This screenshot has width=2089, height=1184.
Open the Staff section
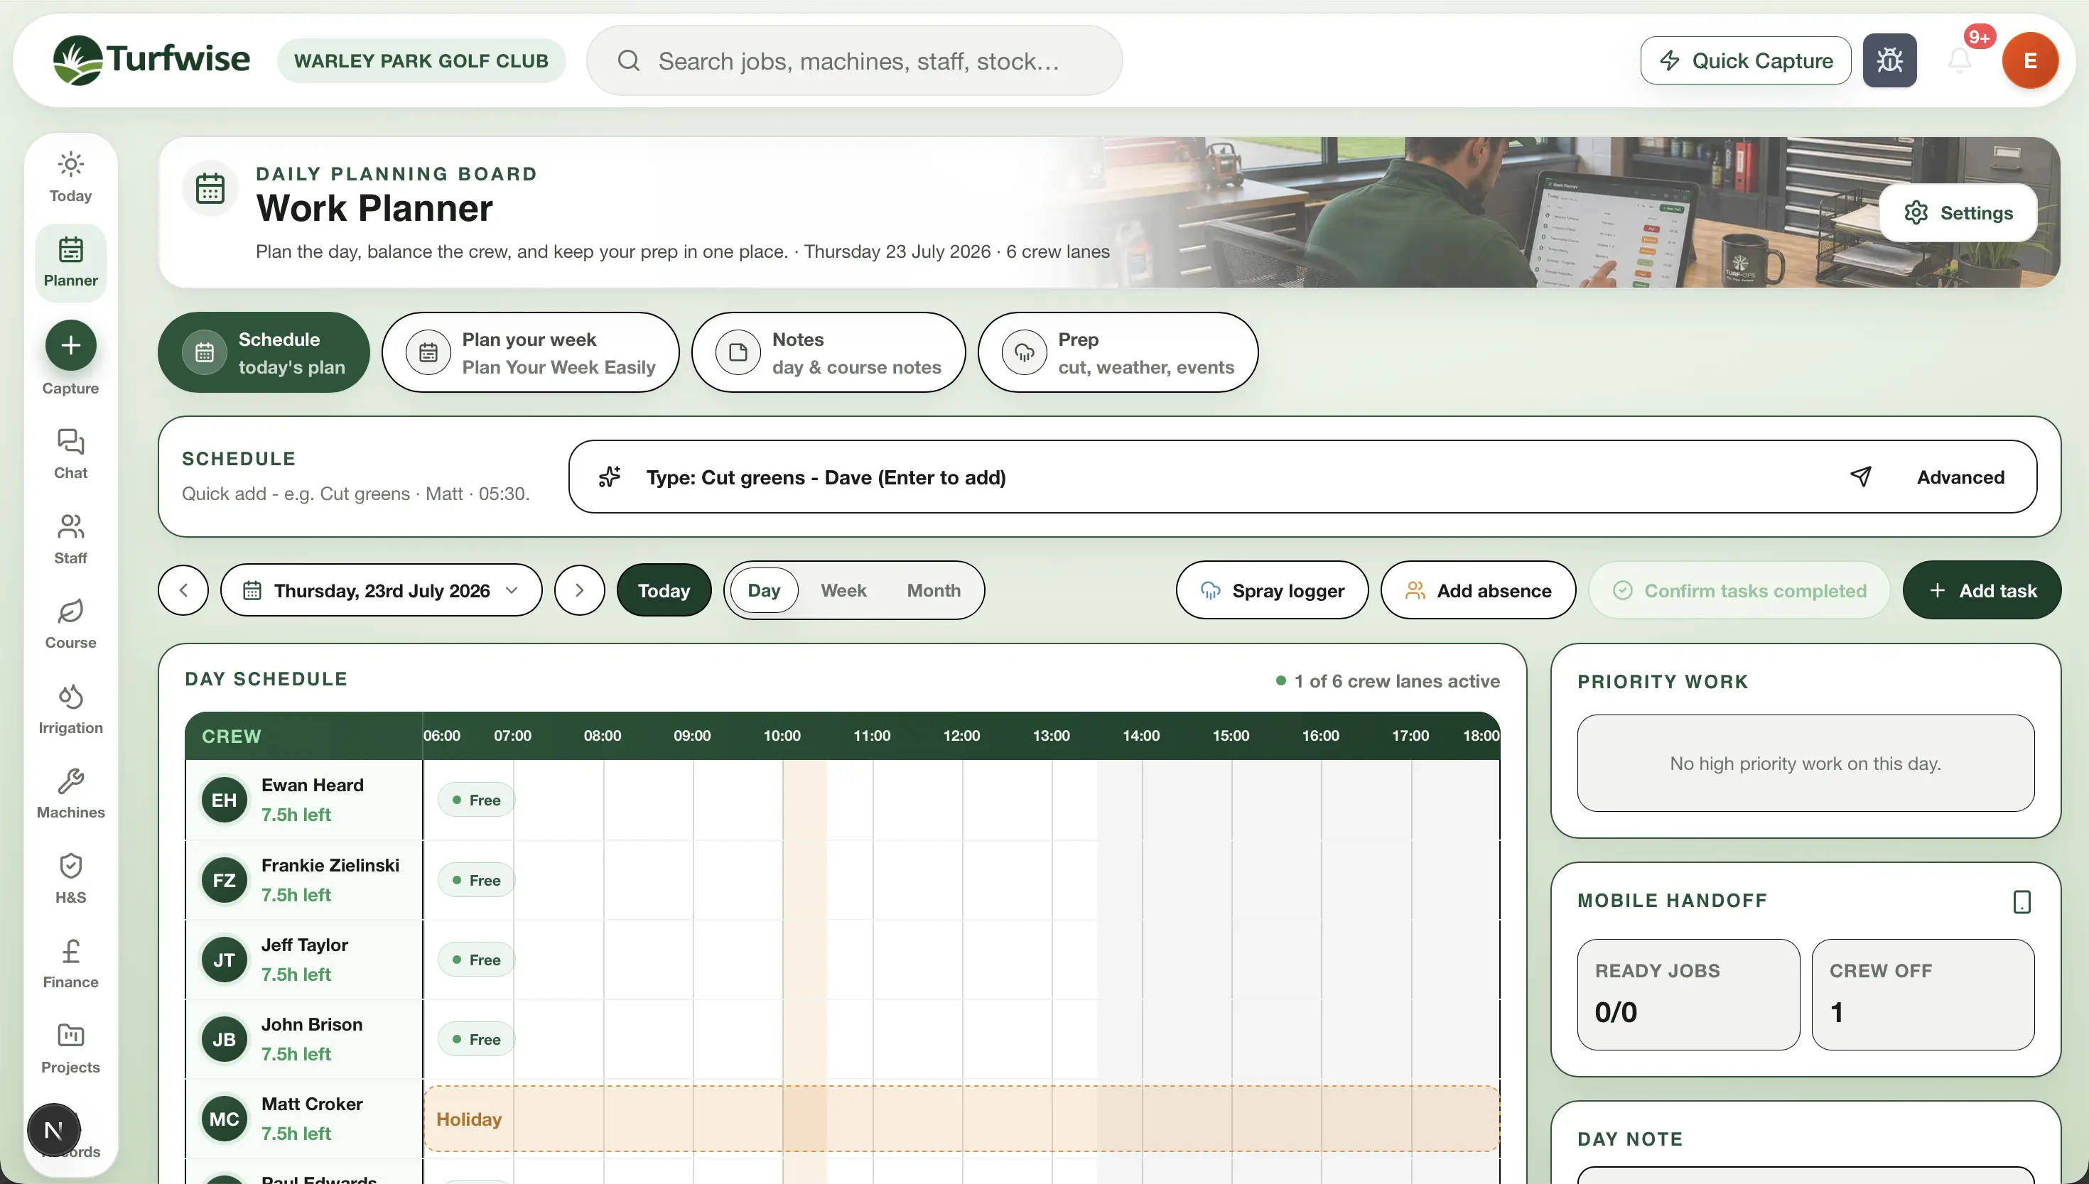pyautogui.click(x=71, y=539)
